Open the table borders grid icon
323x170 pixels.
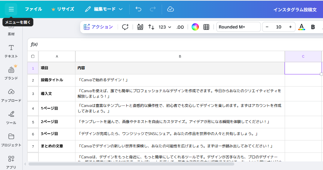point(206,27)
